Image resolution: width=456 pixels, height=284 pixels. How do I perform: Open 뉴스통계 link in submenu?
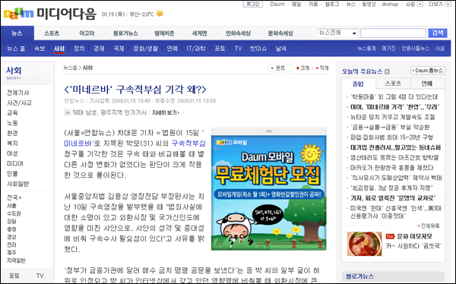pos(366,49)
